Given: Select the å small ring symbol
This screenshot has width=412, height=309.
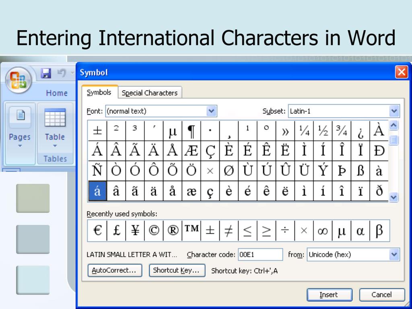Looking at the screenshot, I should [x=173, y=191].
